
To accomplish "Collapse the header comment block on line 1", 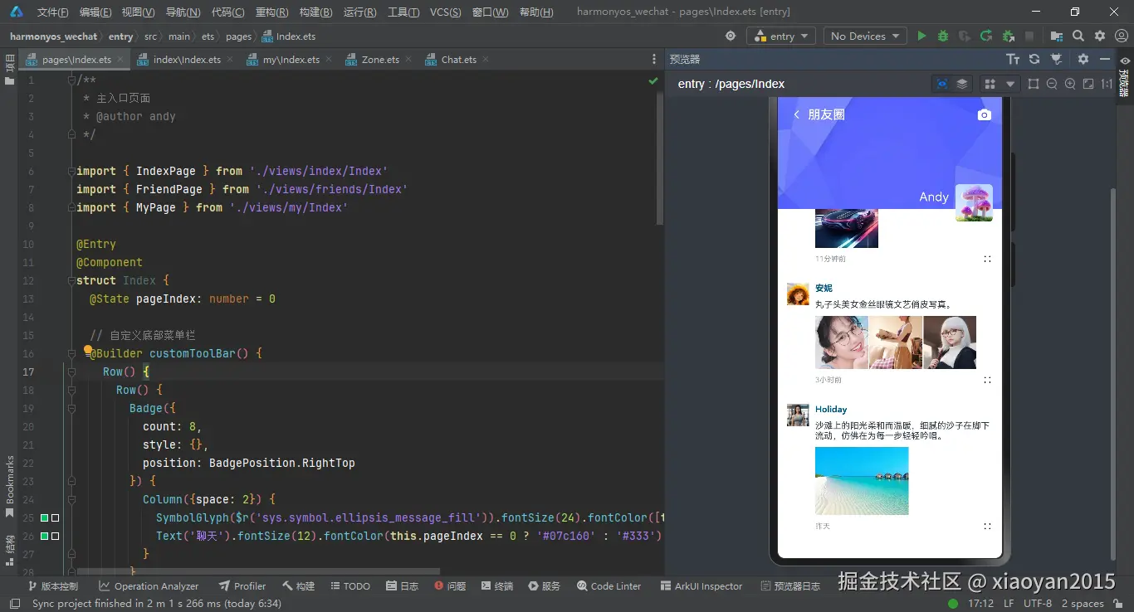I will [x=71, y=80].
